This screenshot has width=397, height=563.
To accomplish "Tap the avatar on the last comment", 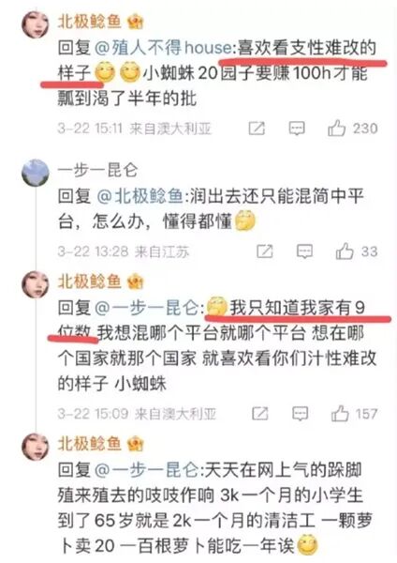I will coord(36,447).
